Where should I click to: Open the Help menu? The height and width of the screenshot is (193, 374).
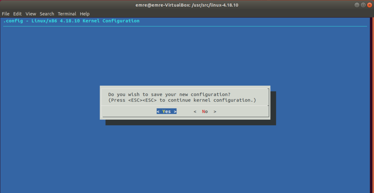click(85, 14)
